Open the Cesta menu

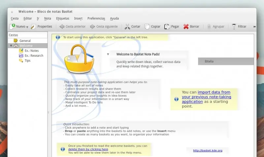tap(15, 18)
